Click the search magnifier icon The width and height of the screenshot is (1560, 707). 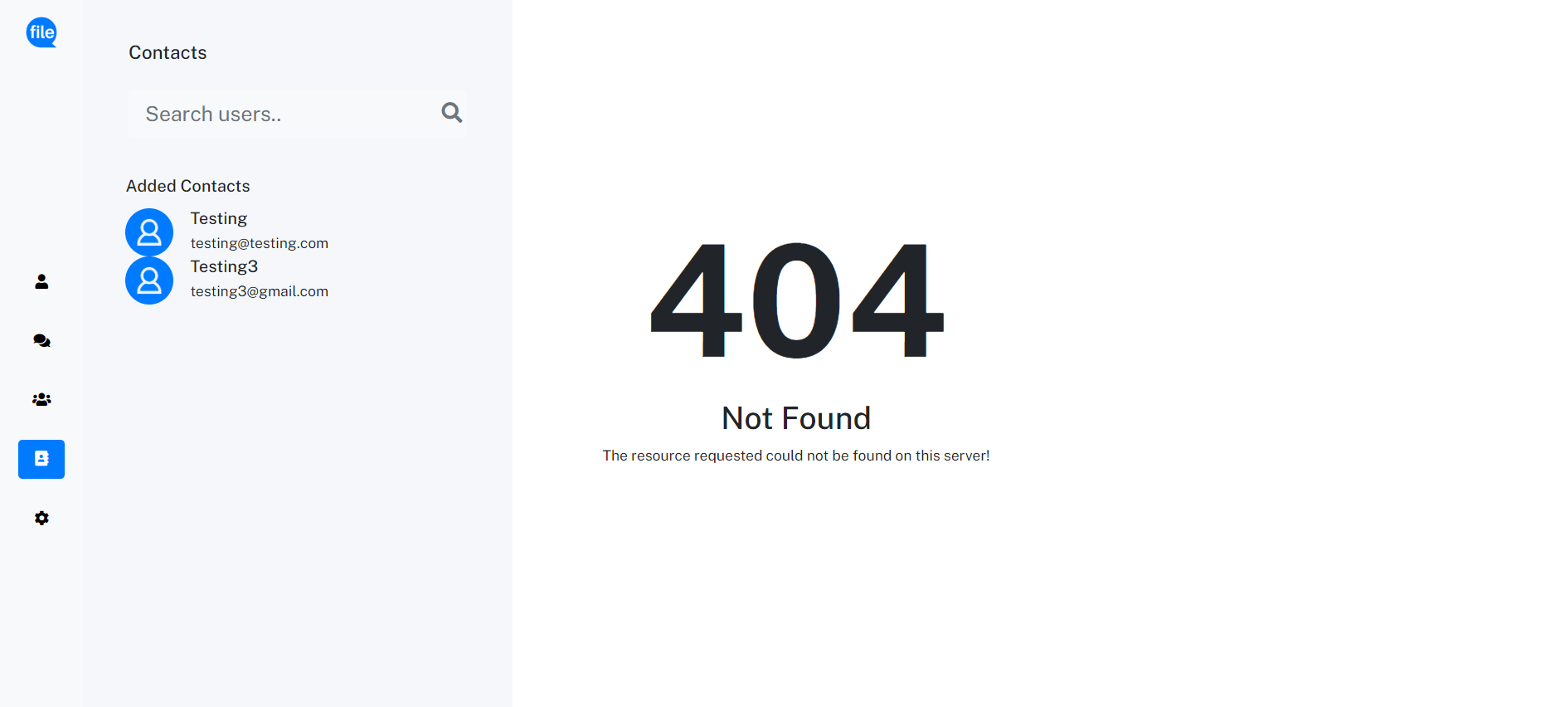(x=452, y=112)
